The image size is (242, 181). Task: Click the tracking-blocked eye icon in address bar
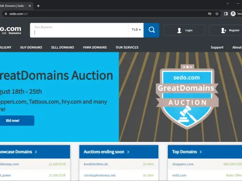coord(209,14)
